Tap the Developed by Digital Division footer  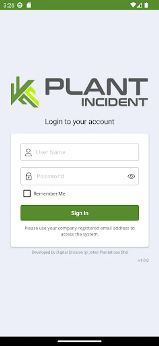click(x=80, y=252)
